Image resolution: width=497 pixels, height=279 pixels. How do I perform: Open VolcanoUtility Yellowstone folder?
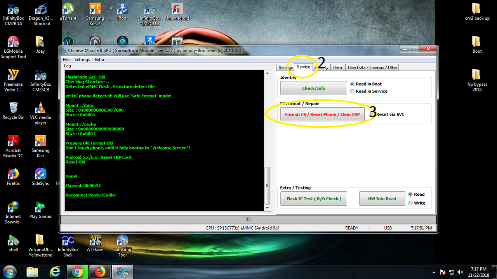coord(40,246)
